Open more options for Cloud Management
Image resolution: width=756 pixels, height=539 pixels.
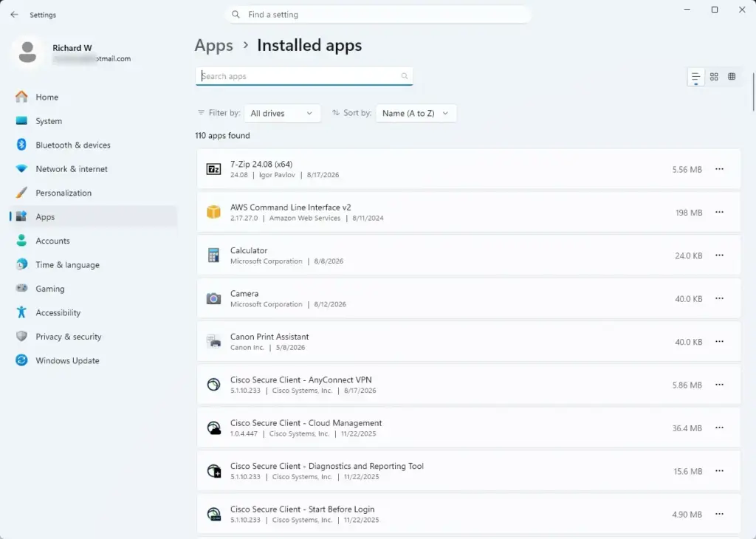[719, 428]
